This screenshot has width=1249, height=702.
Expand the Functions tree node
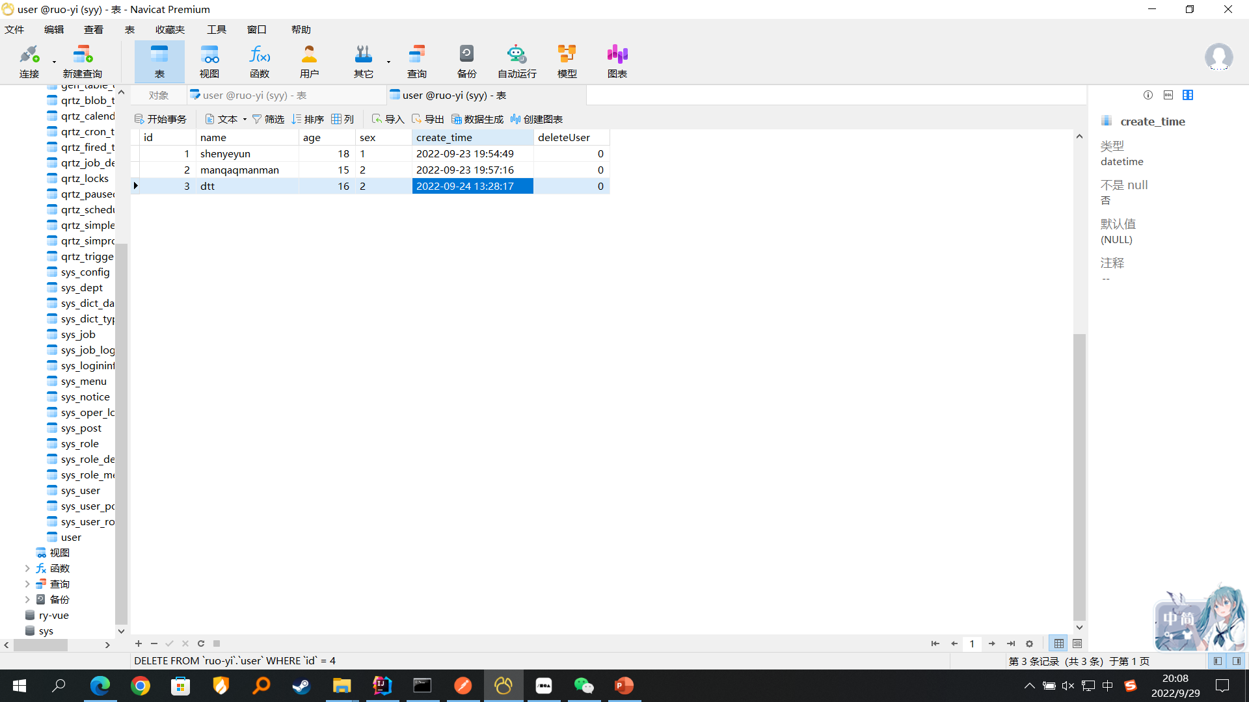click(x=27, y=569)
